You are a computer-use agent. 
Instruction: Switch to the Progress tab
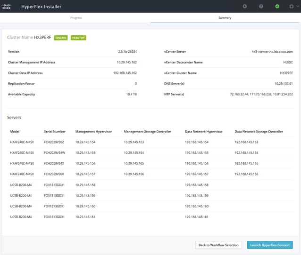(x=76, y=17)
